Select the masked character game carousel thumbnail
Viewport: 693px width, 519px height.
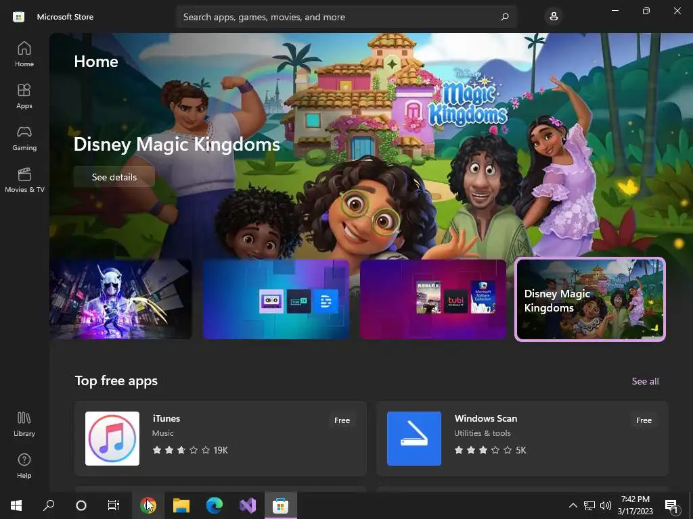tap(120, 299)
